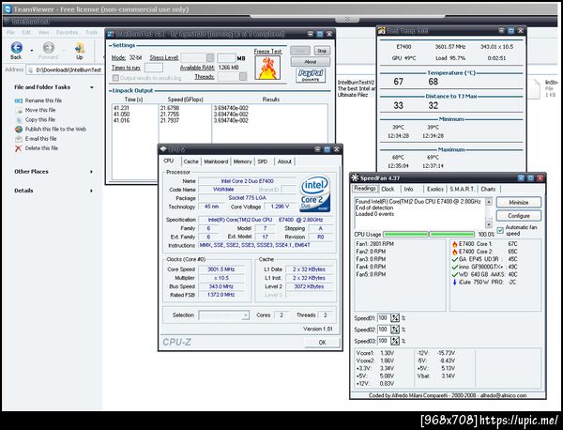
Task: Expand the Other Places panel
Action: [92, 172]
